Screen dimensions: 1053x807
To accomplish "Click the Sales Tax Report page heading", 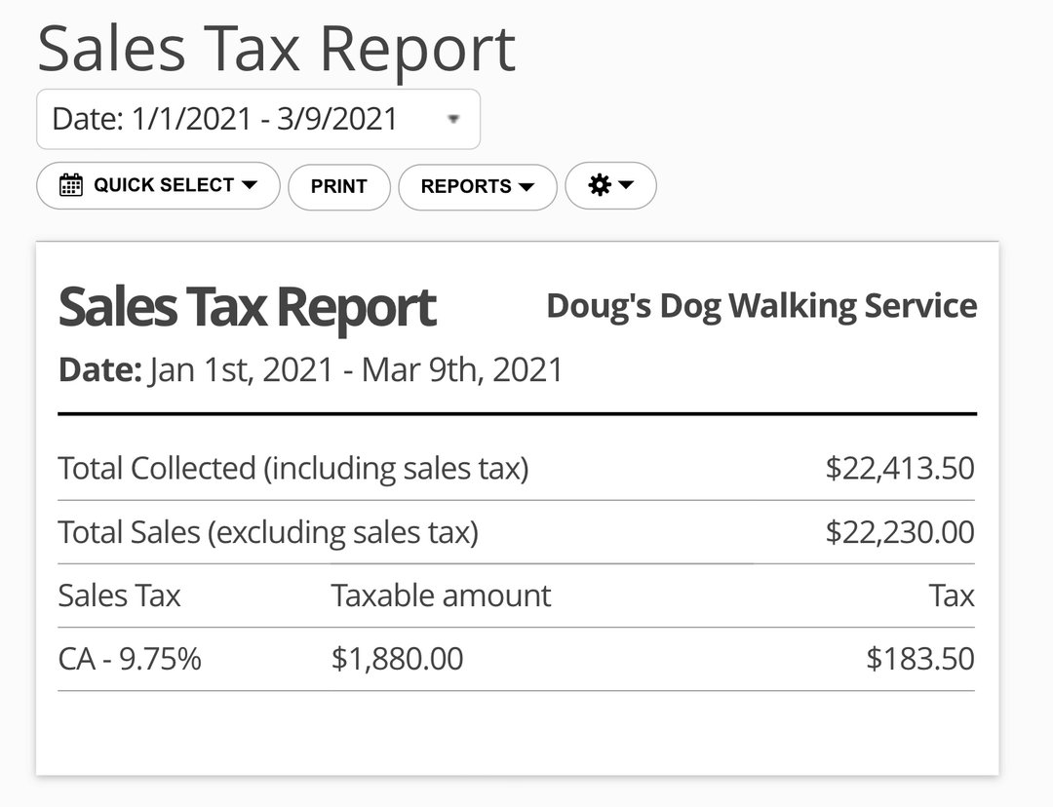I will (x=276, y=48).
